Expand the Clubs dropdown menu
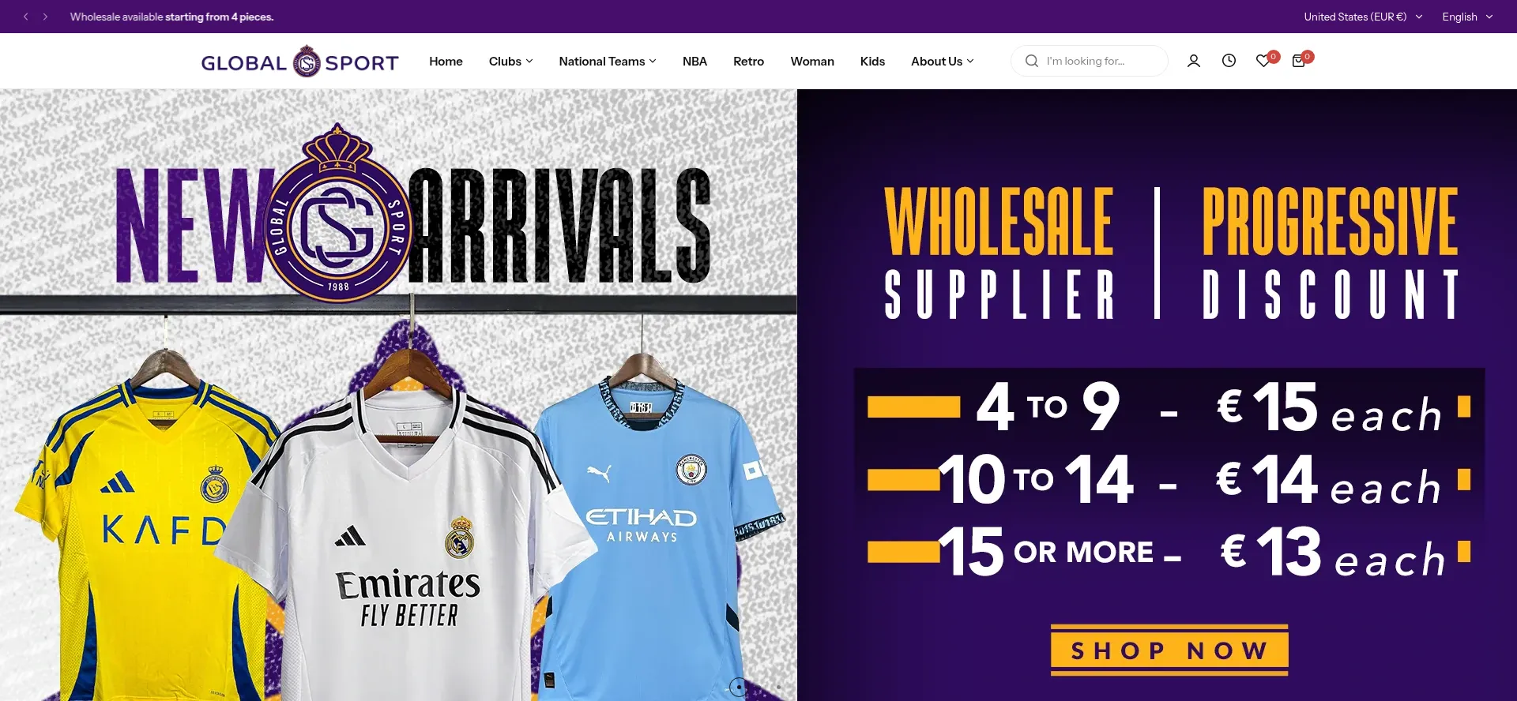This screenshot has width=1517, height=701. coord(510,61)
